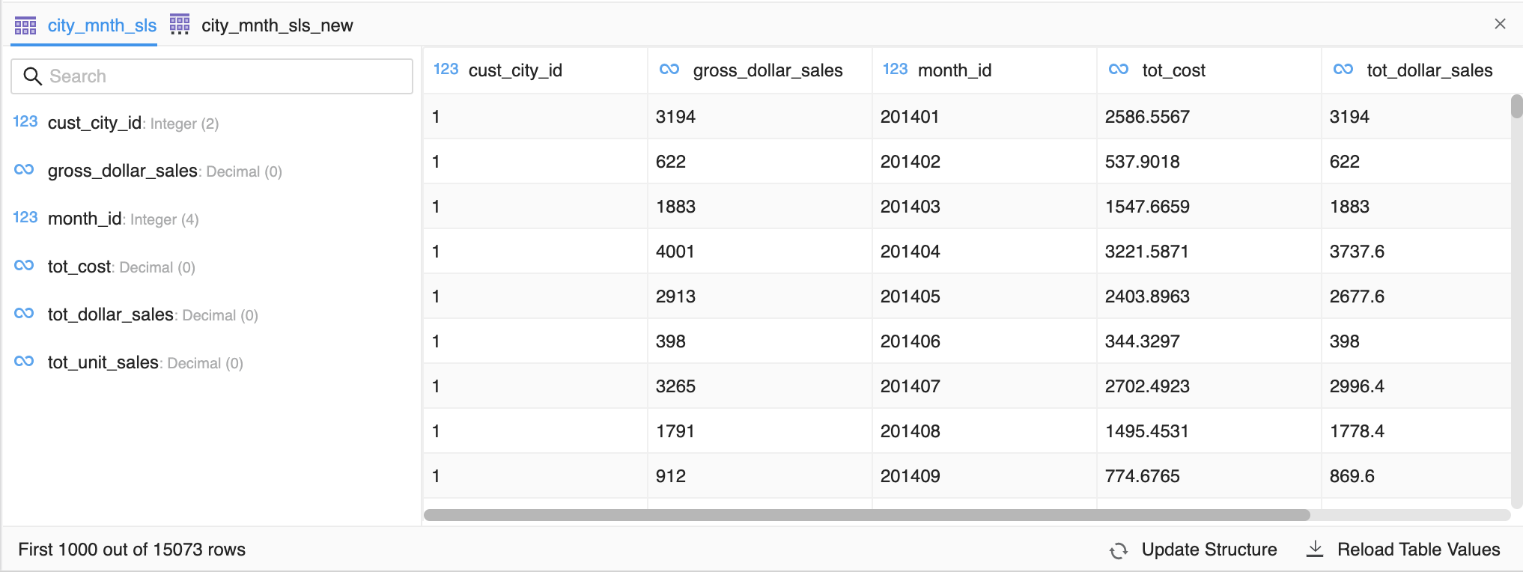
Task: Select the tot_dollar_sales column in the sidebar list
Action: point(111,315)
